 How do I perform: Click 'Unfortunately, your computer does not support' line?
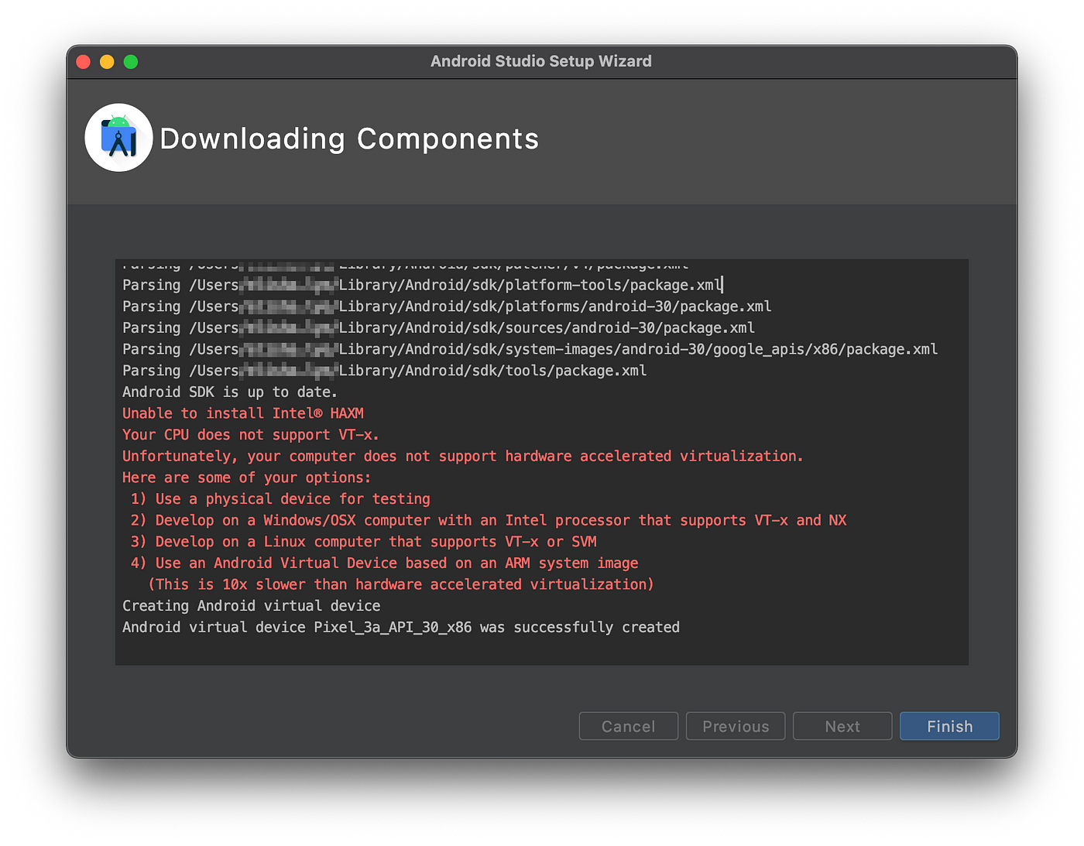click(x=463, y=457)
